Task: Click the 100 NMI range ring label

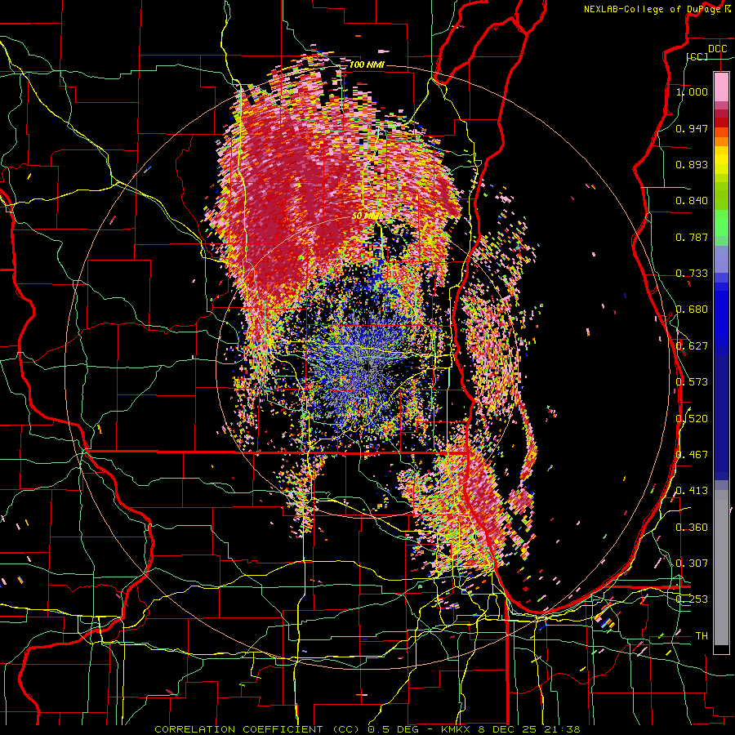Action: [x=367, y=65]
